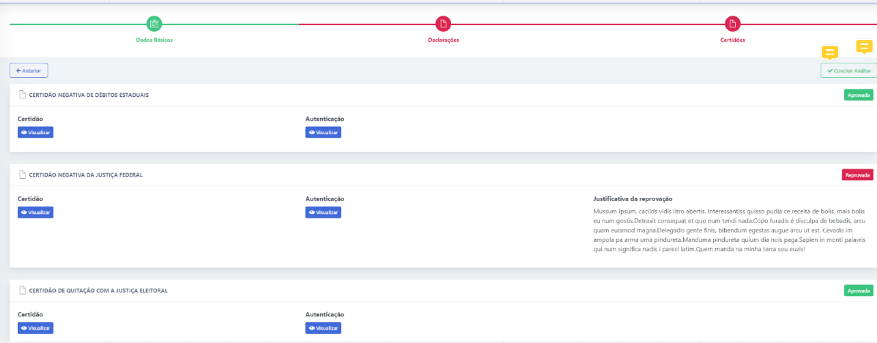The height and width of the screenshot is (343, 877).
Task: View Certidão of Justiça Federal
Action: (35, 212)
